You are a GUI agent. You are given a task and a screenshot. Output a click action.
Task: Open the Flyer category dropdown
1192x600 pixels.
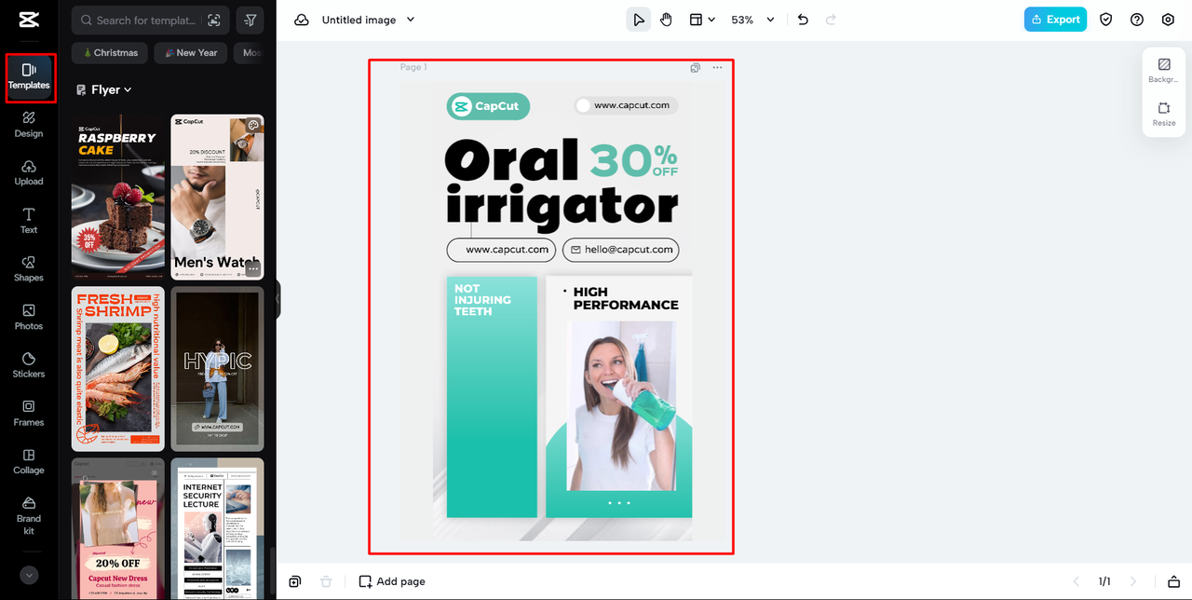pyautogui.click(x=104, y=89)
